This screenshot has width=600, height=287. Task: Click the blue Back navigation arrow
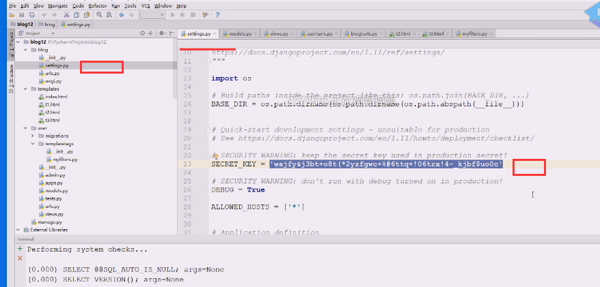tap(122, 15)
